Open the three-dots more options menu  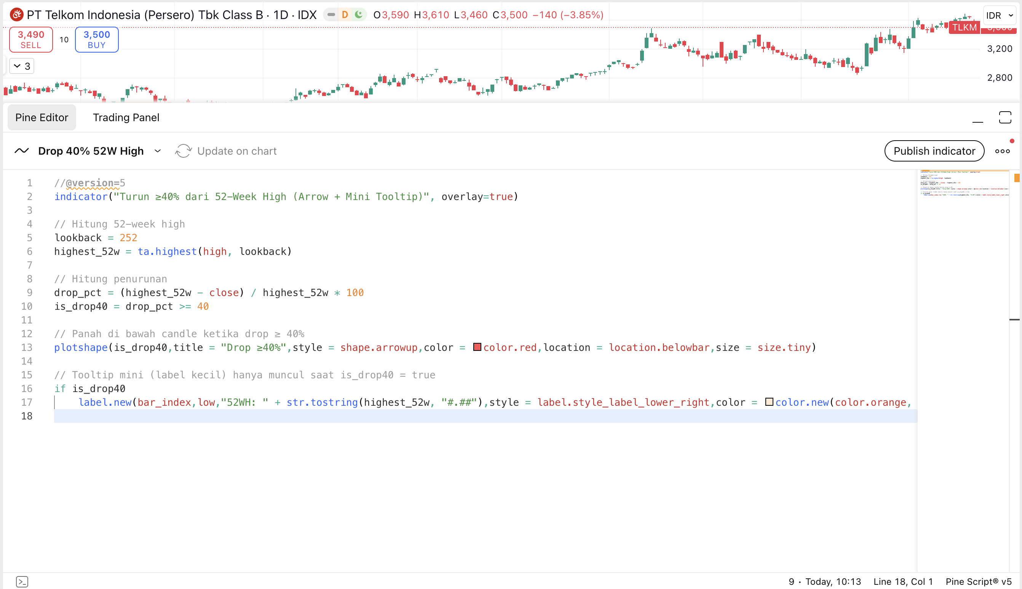(1002, 151)
